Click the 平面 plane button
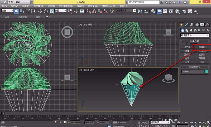The image size is (211, 127). [x=202, y=62]
